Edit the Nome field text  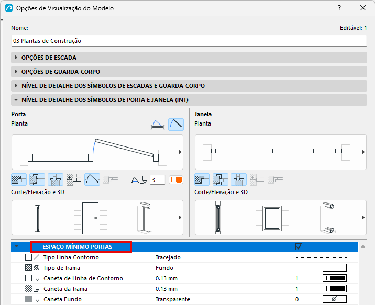tap(189, 41)
